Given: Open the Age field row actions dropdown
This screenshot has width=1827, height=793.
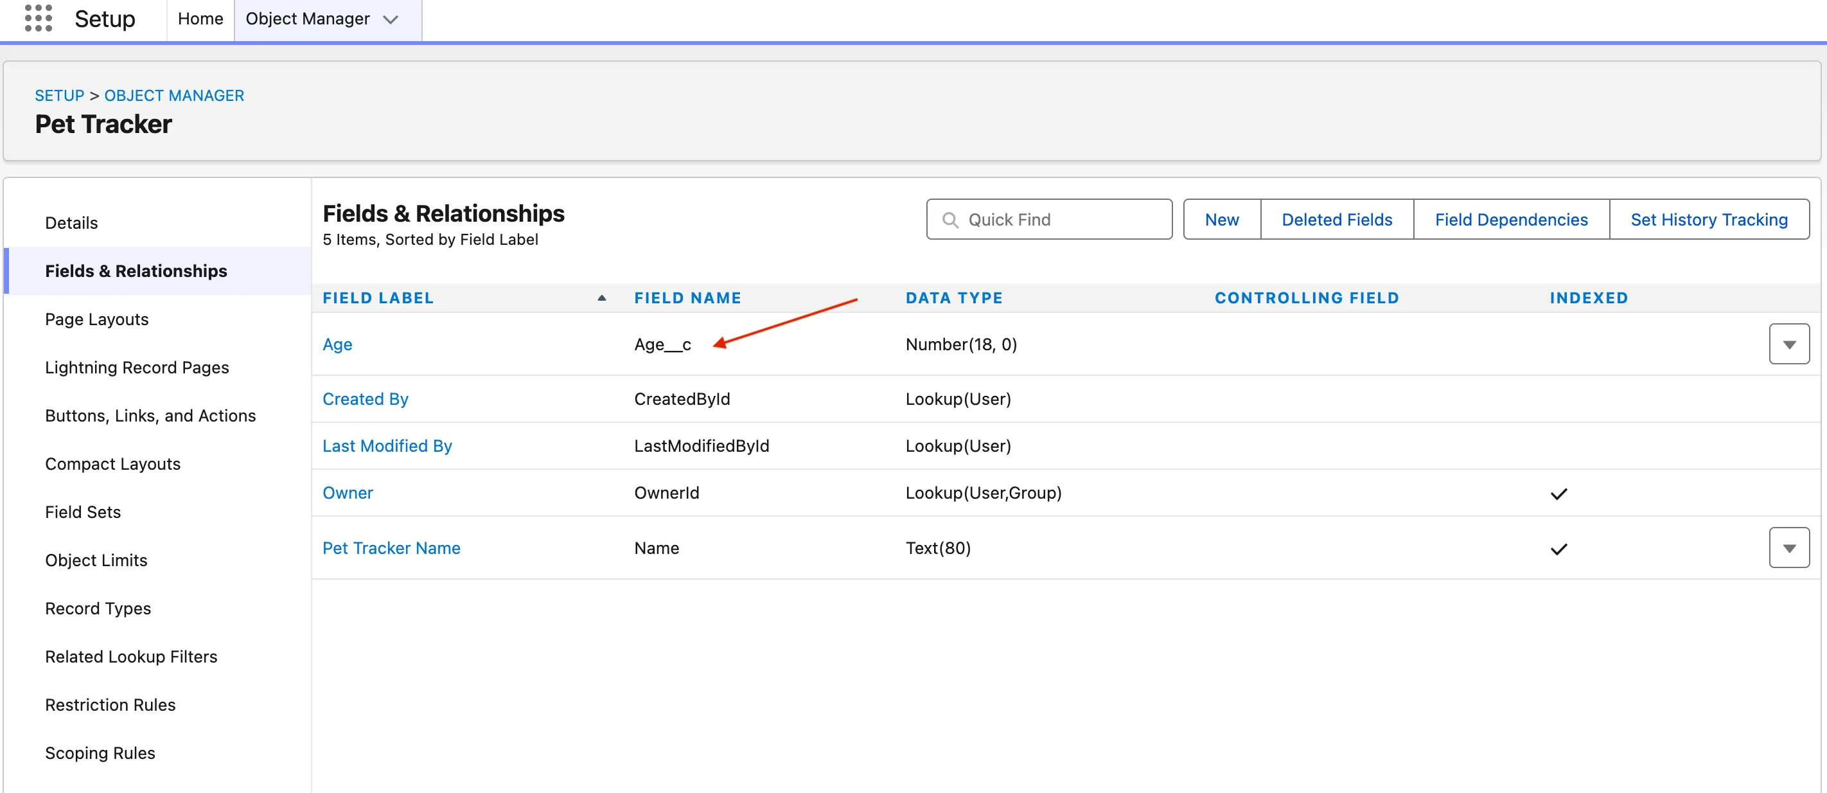Looking at the screenshot, I should [x=1788, y=344].
